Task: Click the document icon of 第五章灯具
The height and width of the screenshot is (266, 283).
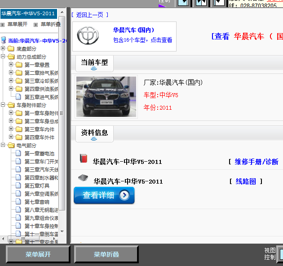Action: 18,185
